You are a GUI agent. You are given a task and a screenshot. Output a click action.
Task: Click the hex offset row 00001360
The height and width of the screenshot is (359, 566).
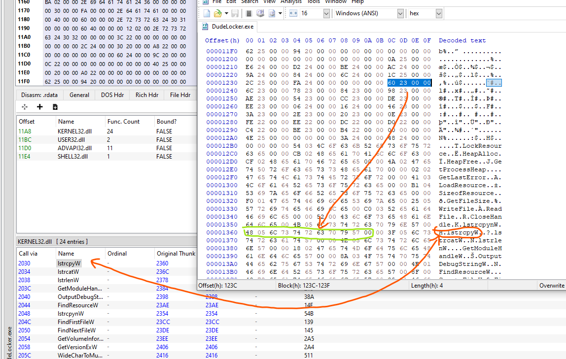[222, 232]
